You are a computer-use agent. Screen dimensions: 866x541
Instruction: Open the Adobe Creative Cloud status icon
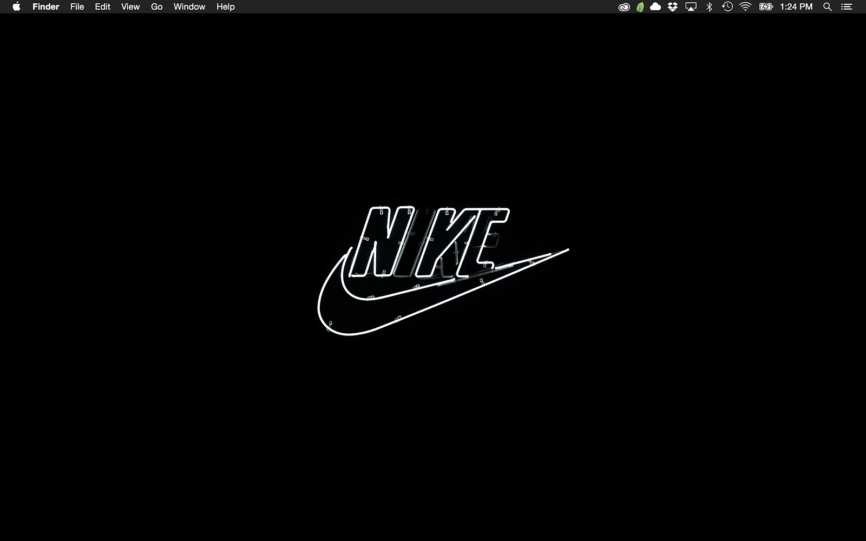coord(624,7)
